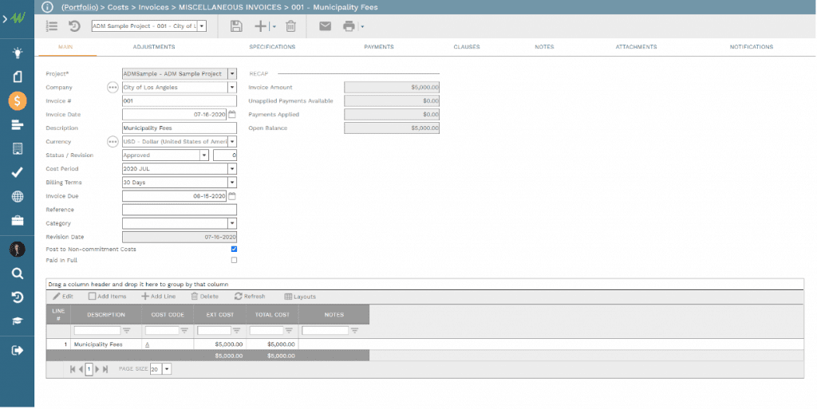Expand the Billing Terms dropdown

coord(232,183)
